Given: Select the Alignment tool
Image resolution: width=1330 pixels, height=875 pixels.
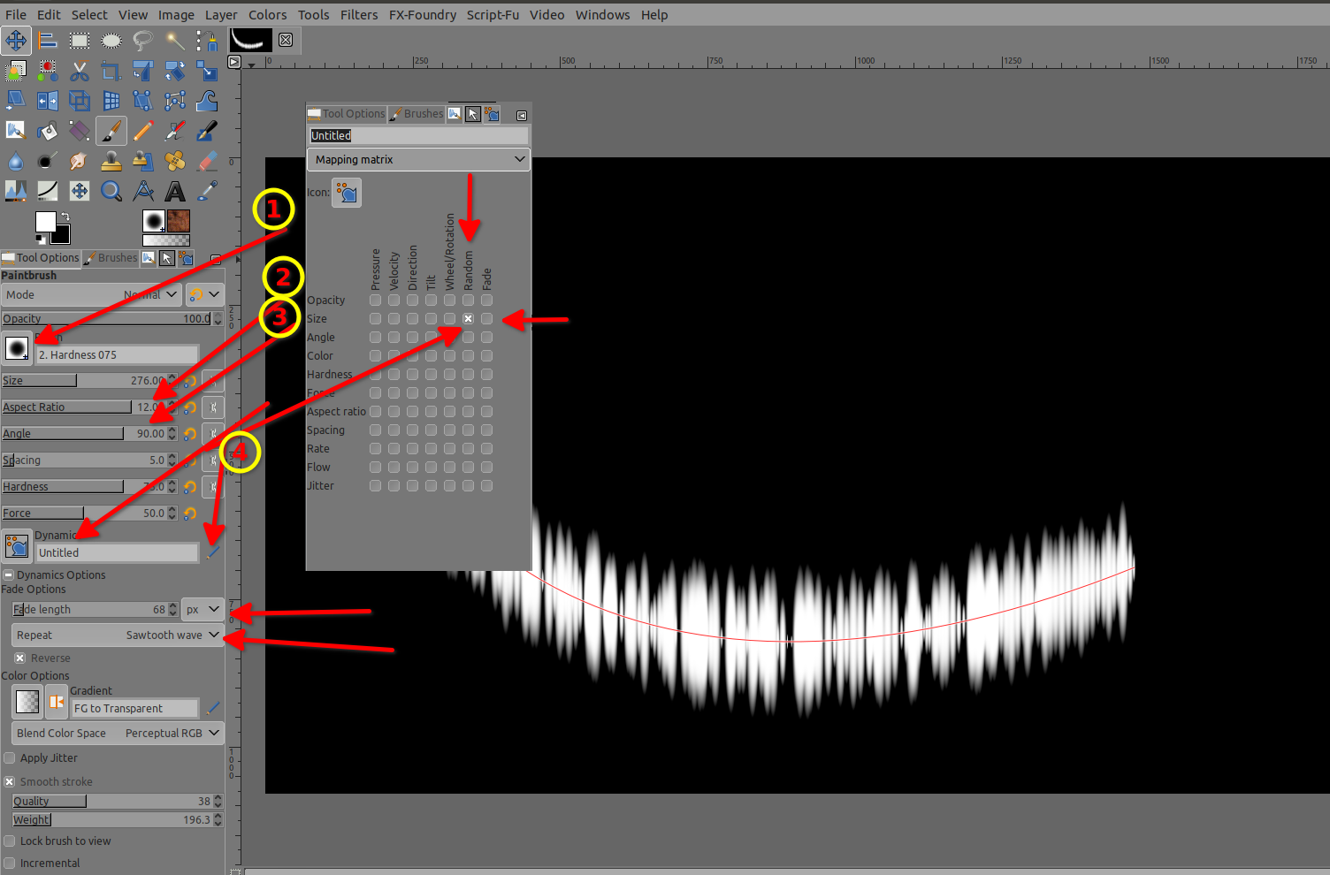Looking at the screenshot, I should [x=48, y=41].
